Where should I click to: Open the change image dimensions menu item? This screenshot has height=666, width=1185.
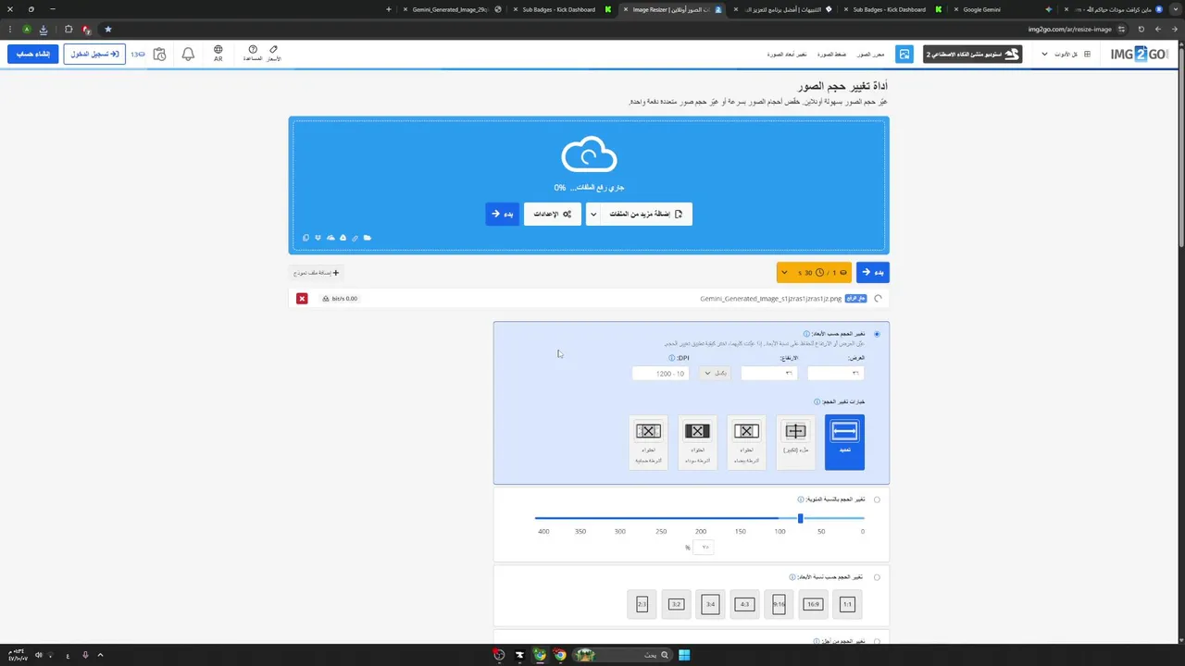click(787, 55)
